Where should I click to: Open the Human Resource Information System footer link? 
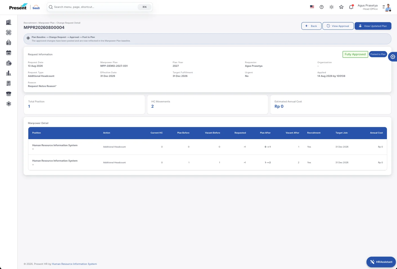coord(74,264)
